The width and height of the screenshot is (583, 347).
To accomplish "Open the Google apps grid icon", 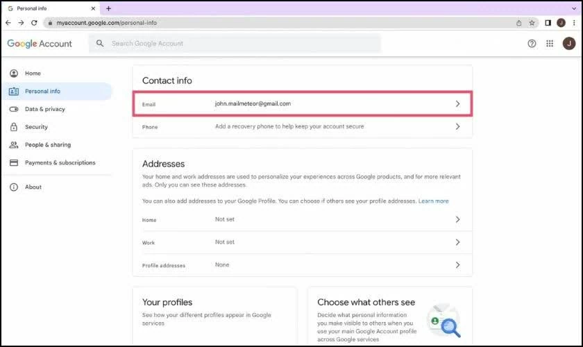I will [x=550, y=43].
